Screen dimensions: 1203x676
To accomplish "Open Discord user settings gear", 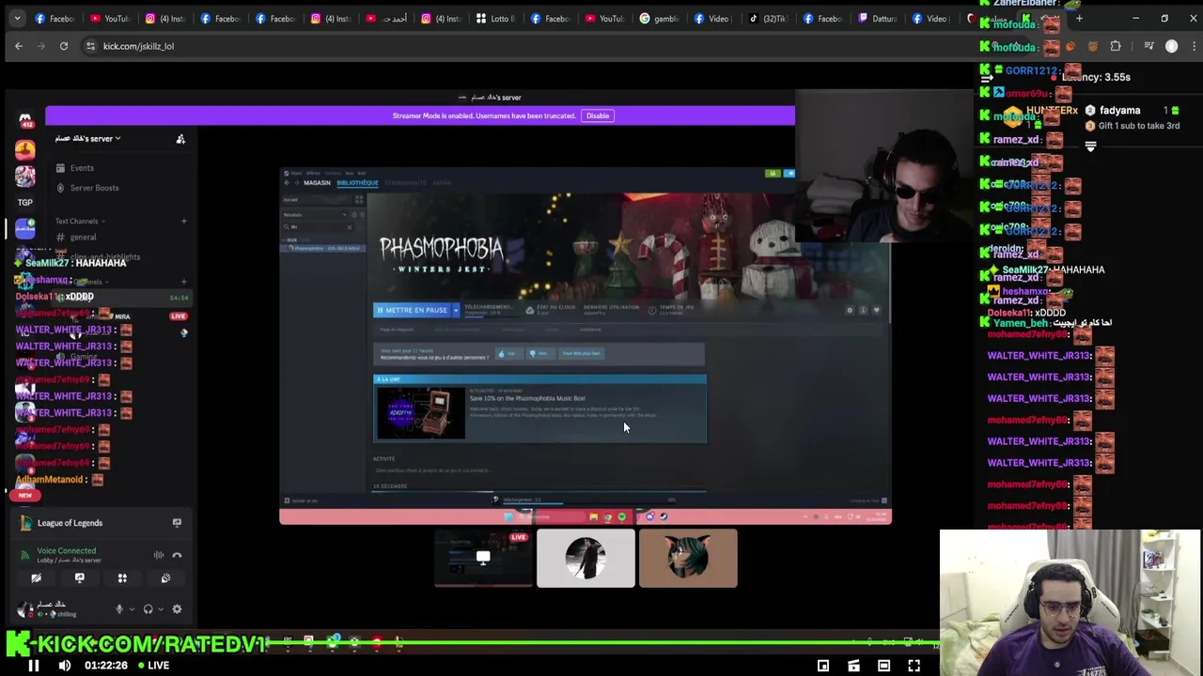I will [177, 609].
